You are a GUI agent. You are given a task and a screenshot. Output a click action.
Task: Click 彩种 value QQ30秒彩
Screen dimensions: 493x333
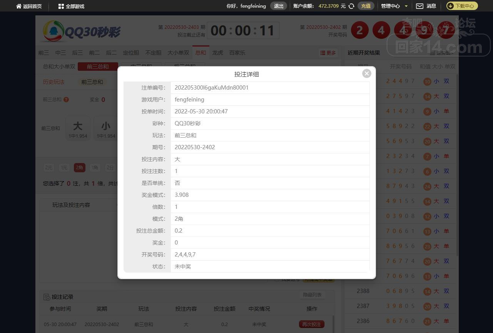click(x=188, y=123)
